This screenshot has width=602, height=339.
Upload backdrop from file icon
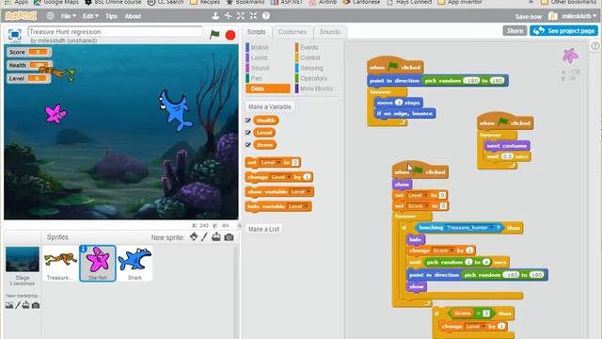click(25, 305)
